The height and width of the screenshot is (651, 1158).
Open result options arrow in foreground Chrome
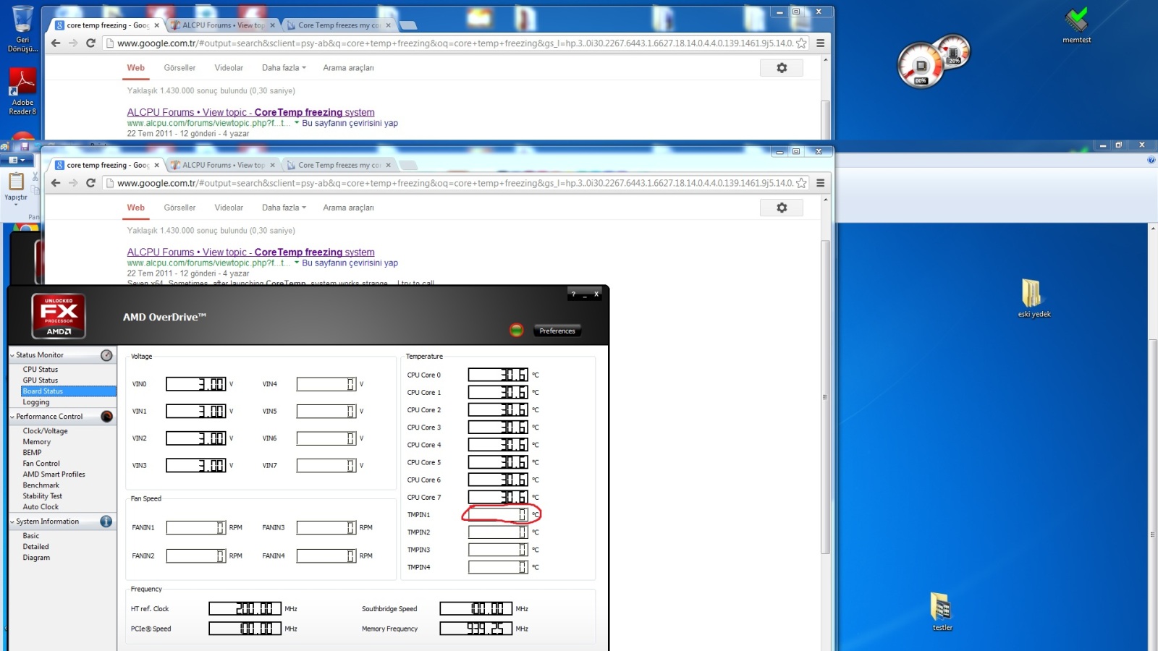[x=297, y=263]
